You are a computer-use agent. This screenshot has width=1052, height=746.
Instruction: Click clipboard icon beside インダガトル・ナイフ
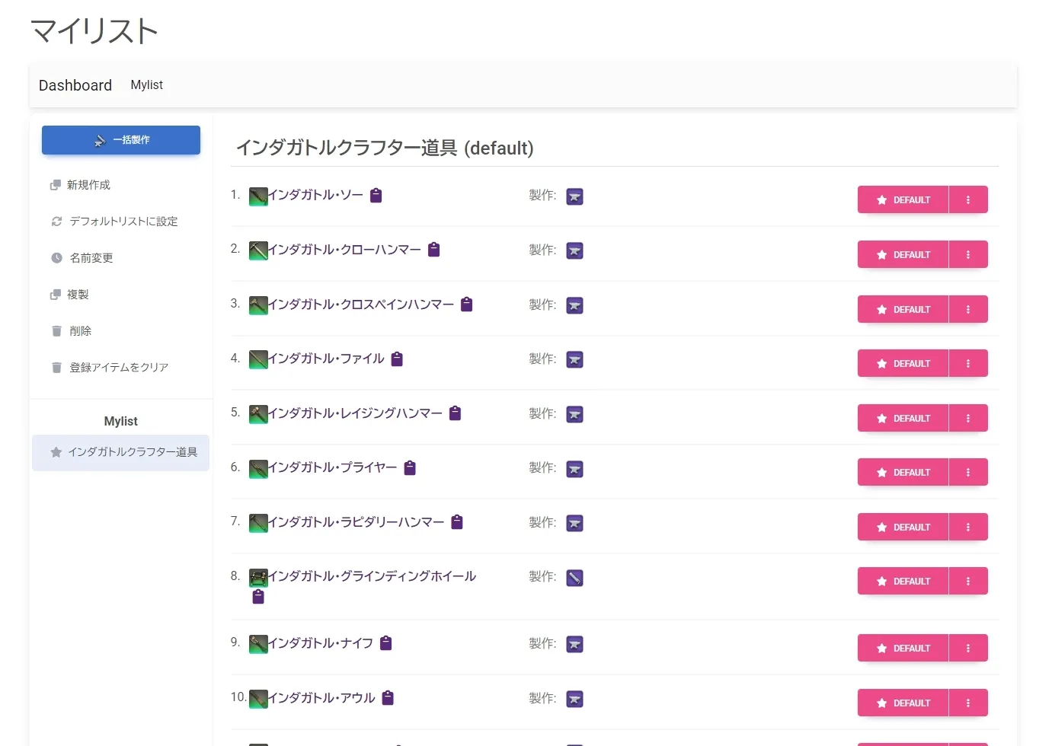386,643
